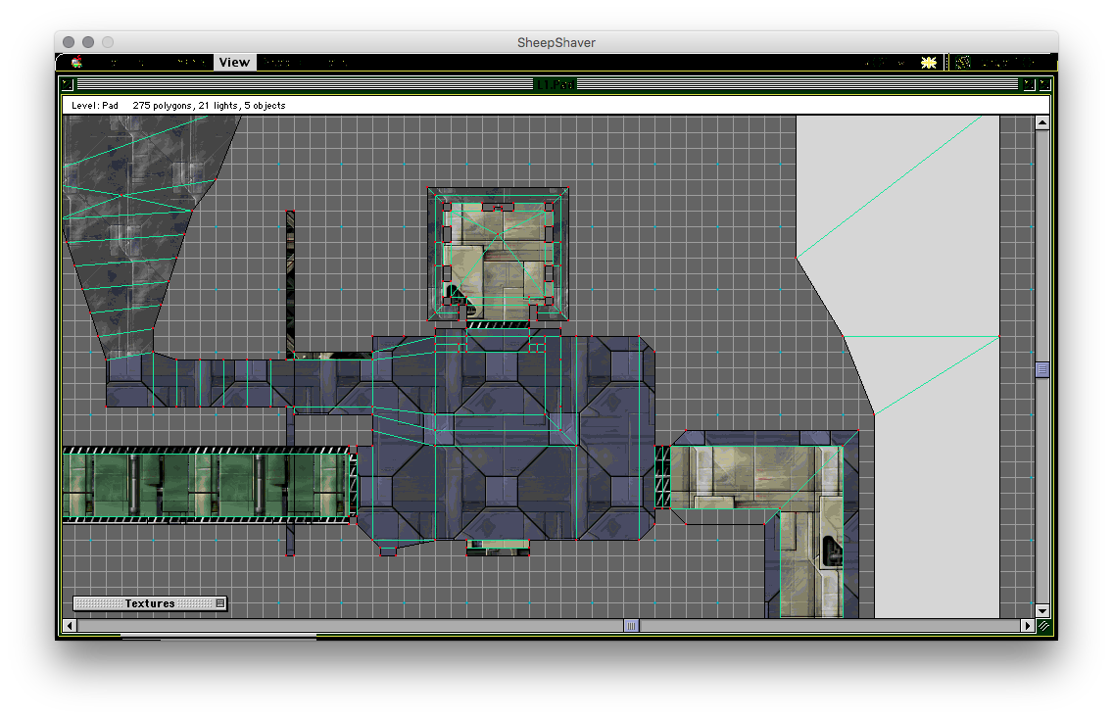The height and width of the screenshot is (719, 1113).
Task: Click the "Level: Pad" status text
Action: [x=94, y=106]
